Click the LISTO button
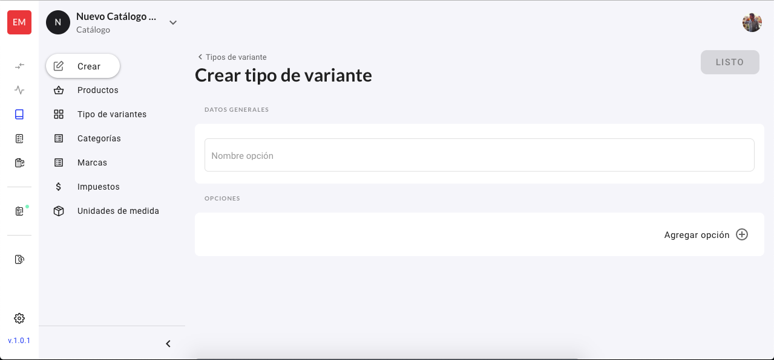The width and height of the screenshot is (774, 360). click(x=730, y=62)
